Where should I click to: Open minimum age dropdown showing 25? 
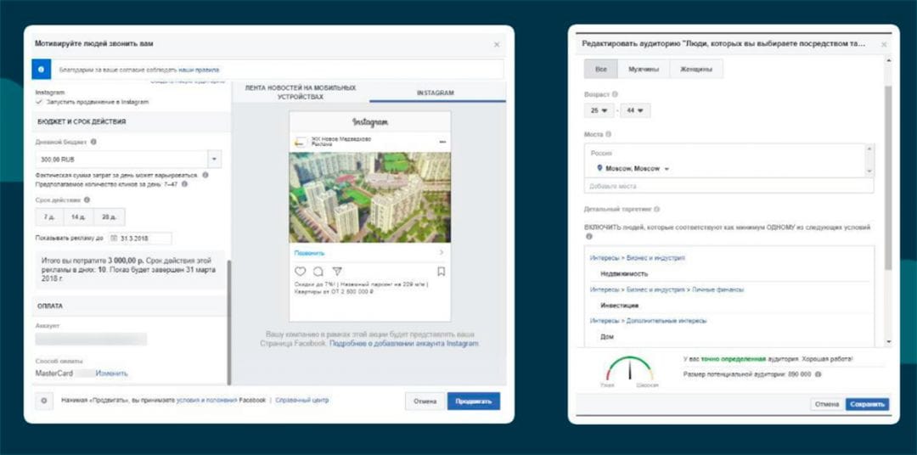coord(597,110)
